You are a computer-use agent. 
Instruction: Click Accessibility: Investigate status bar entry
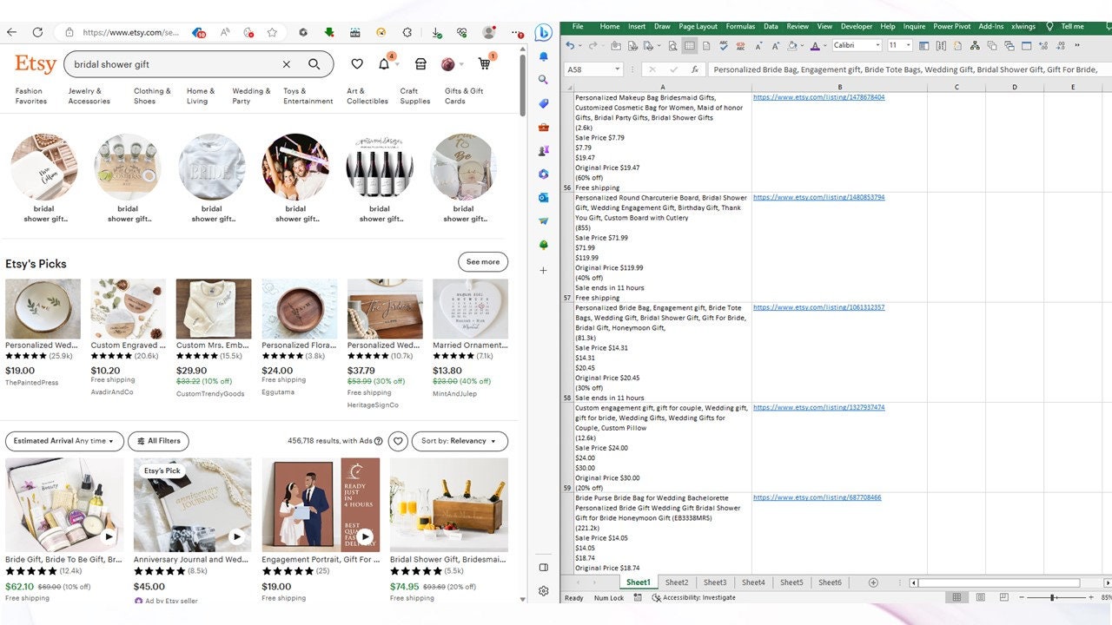click(x=693, y=597)
